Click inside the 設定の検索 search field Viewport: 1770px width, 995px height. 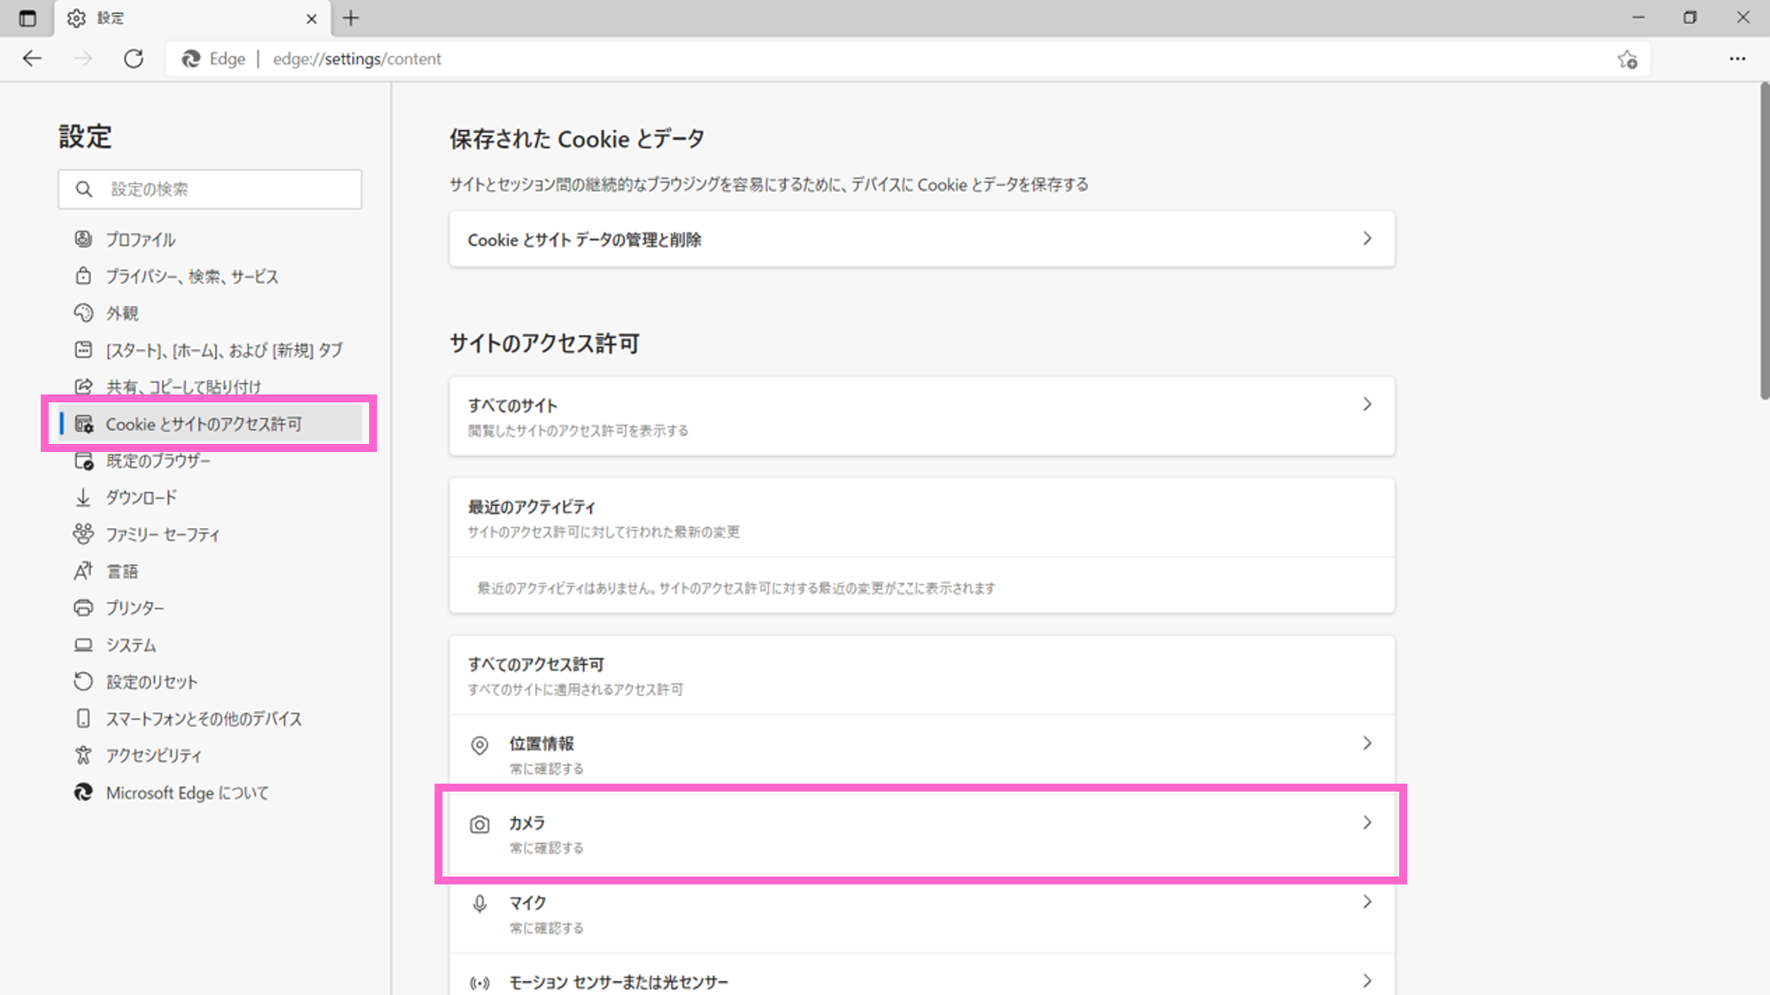[x=221, y=188]
